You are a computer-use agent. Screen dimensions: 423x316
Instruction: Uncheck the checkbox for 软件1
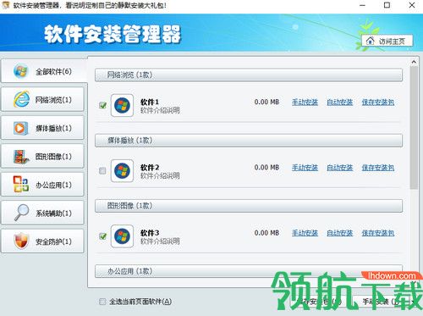pyautogui.click(x=102, y=105)
